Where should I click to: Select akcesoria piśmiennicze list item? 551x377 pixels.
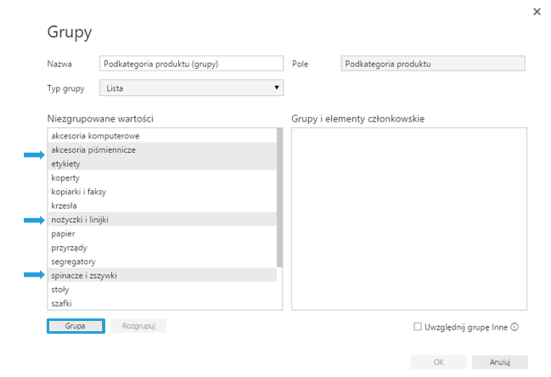(93, 149)
